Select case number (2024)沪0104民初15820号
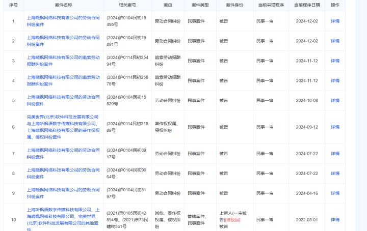This screenshot has height=231, width=367. (x=126, y=100)
